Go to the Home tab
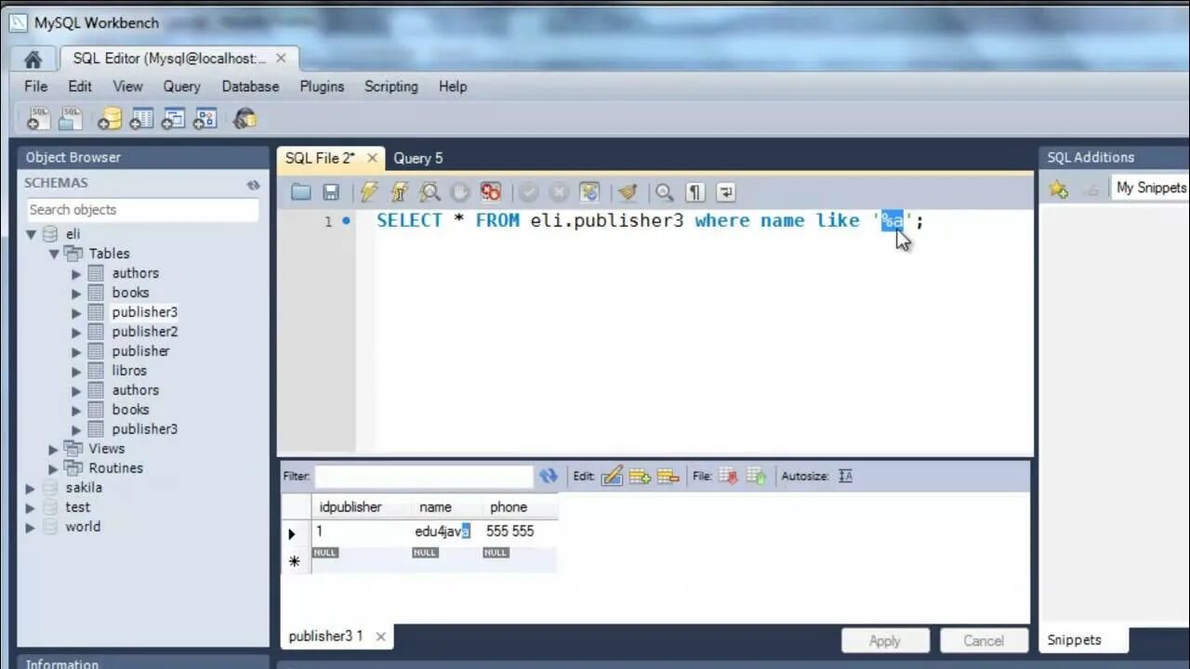Screen dimensions: 1190x669 point(33,59)
